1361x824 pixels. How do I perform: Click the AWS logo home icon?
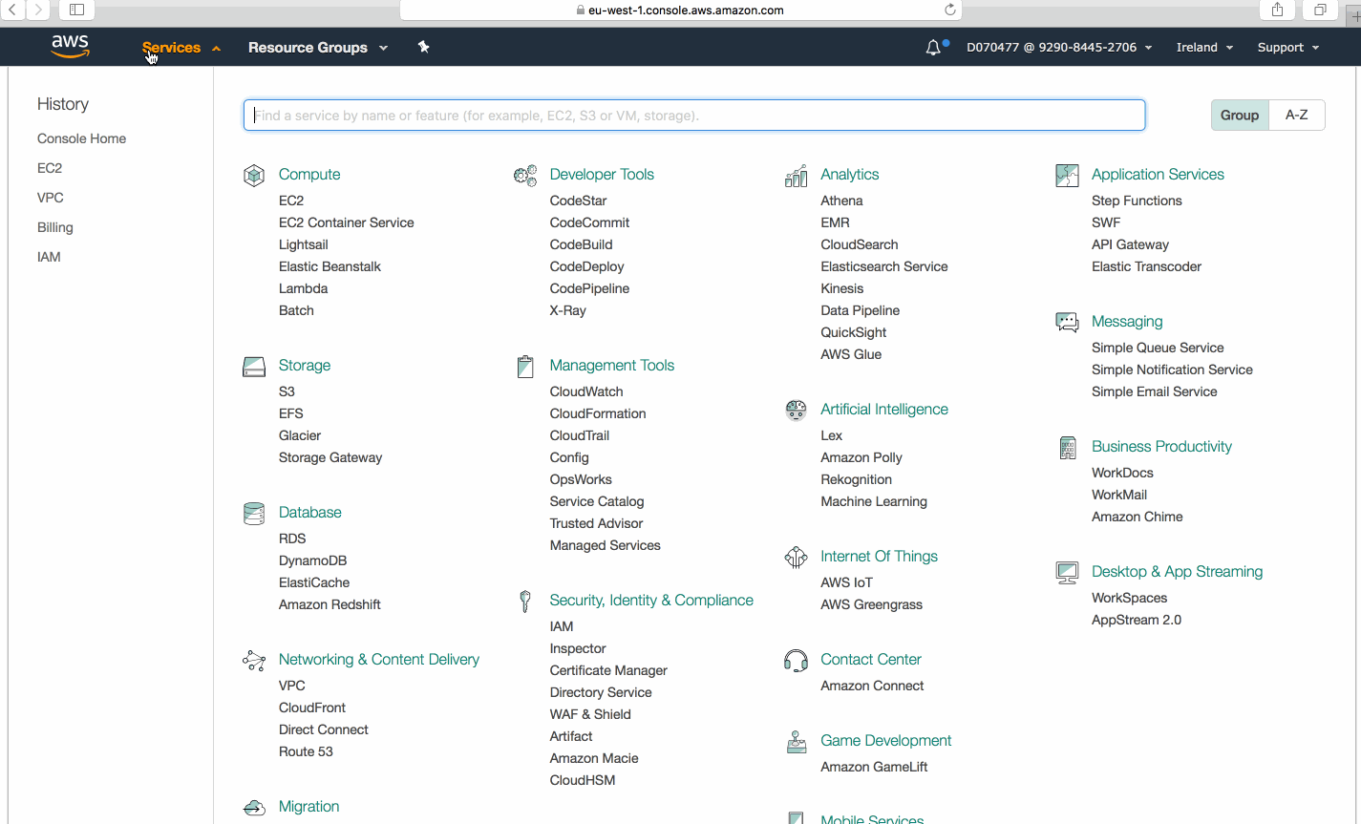coord(70,47)
